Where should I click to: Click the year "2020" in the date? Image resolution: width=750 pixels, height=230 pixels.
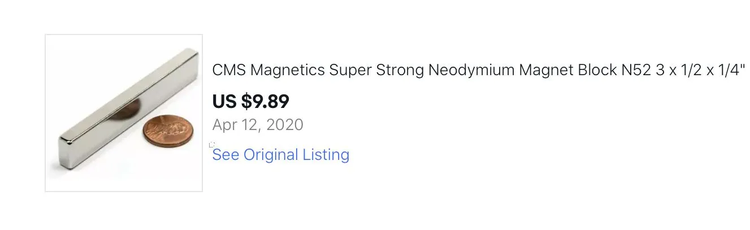[284, 125]
